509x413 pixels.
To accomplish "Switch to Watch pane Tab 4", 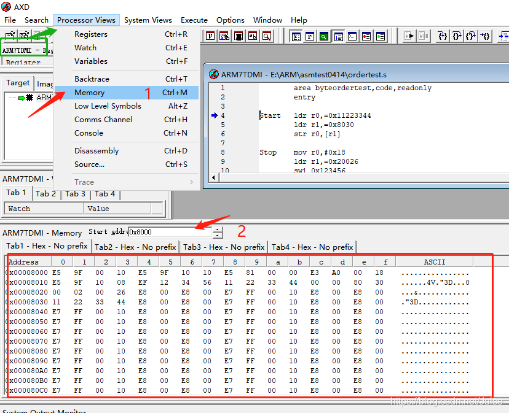I will (105, 194).
